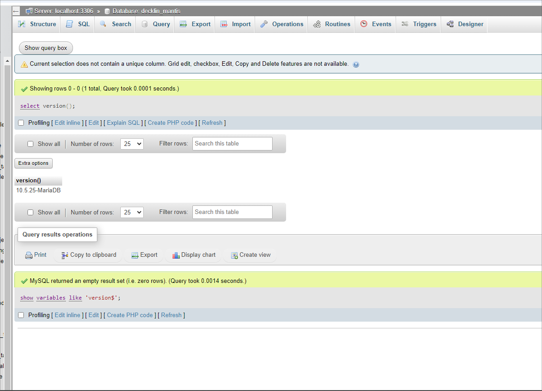Expand the Extra options section
Screen dimensions: 542x391
(33, 163)
